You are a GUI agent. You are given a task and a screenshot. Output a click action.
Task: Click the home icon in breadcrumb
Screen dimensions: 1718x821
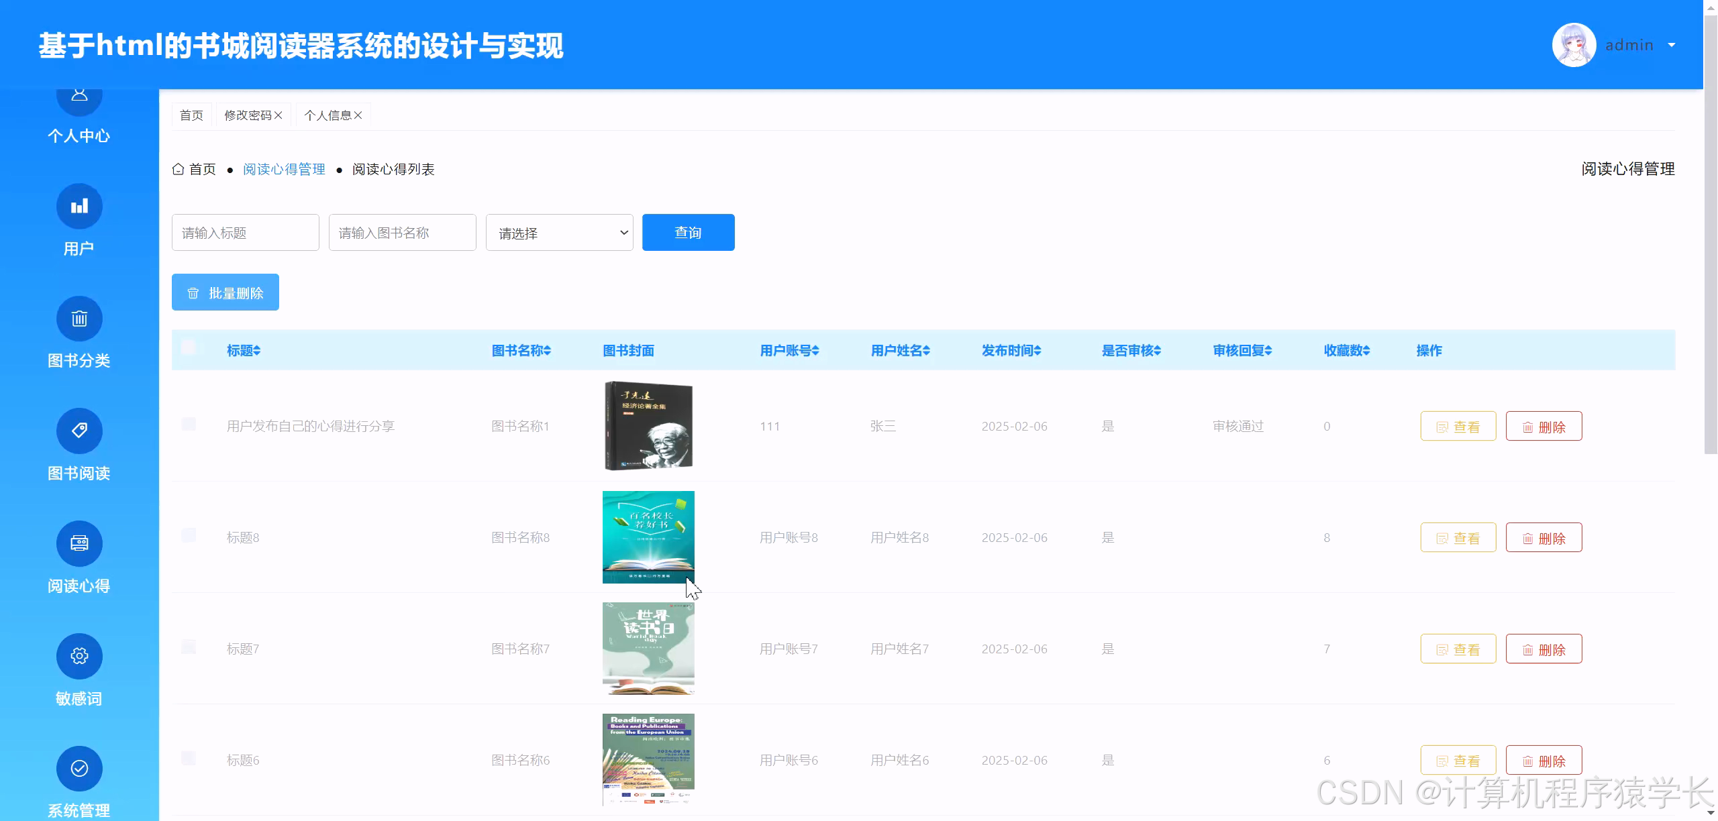point(178,169)
